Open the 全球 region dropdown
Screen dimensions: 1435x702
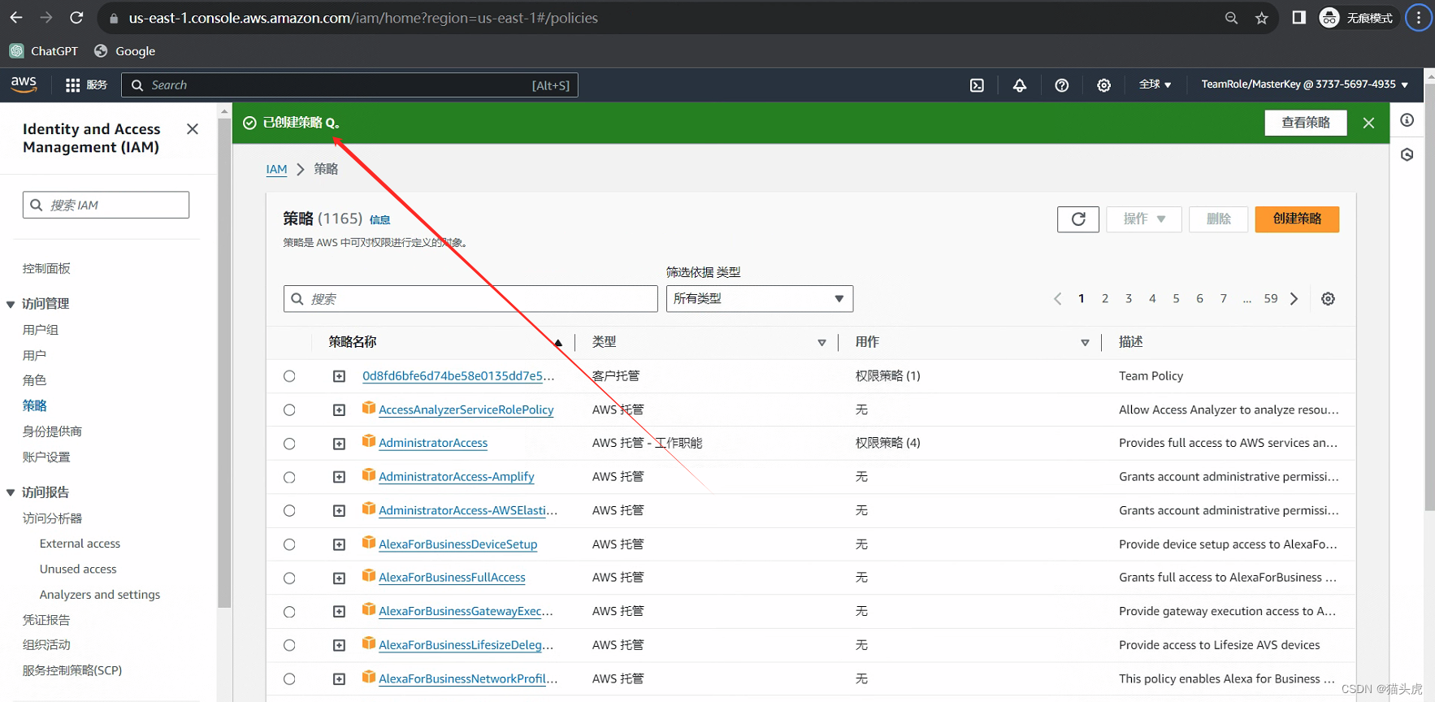1155,84
